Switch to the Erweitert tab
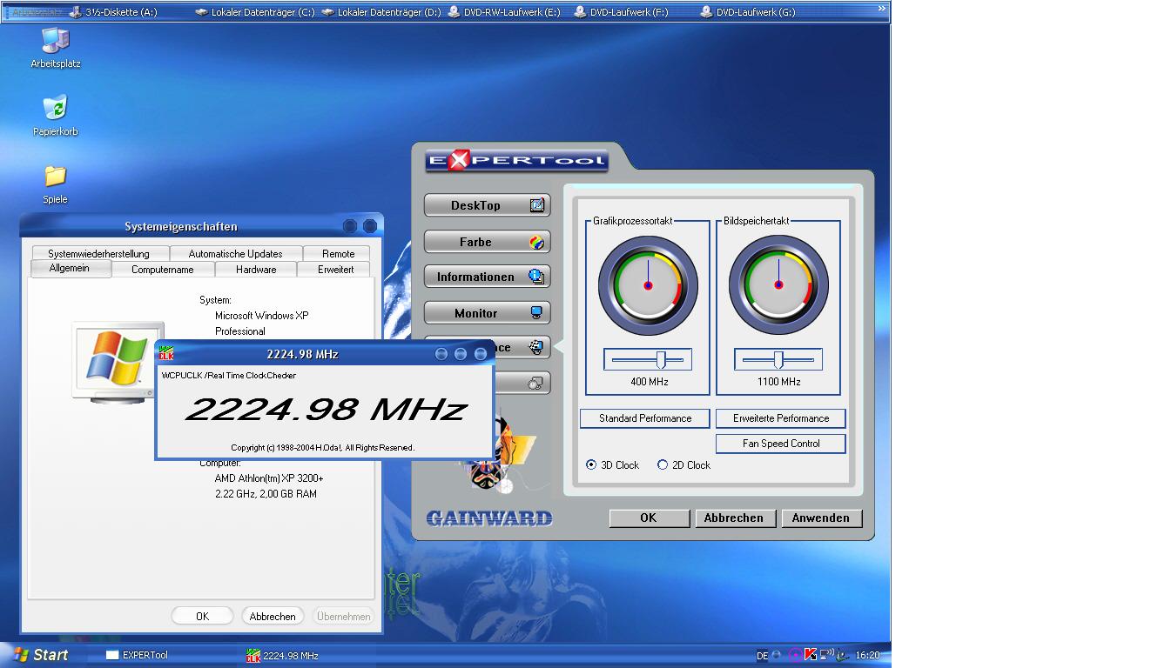Image resolution: width=1165 pixels, height=668 pixels. click(335, 270)
